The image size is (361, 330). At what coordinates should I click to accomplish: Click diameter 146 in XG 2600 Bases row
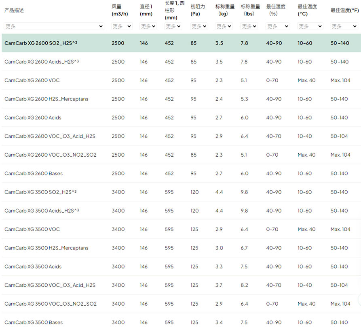(144, 174)
